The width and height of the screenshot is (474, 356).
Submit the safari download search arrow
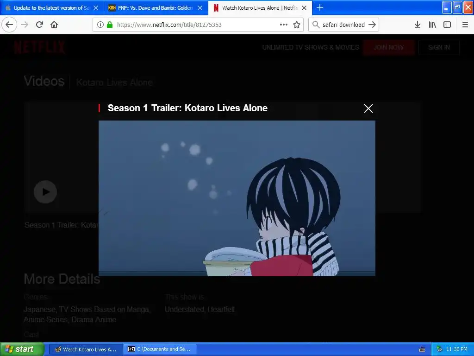click(372, 25)
